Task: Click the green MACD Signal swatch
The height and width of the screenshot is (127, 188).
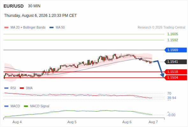Action: click(26, 106)
